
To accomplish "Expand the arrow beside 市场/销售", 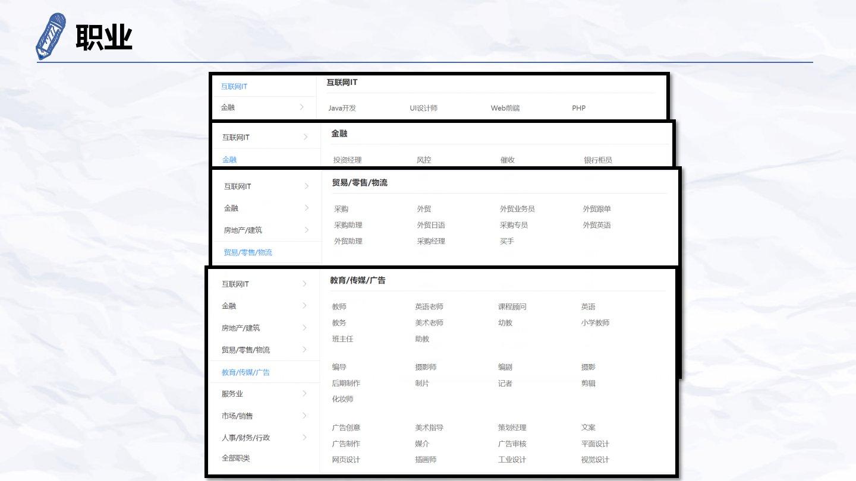I will click(304, 416).
